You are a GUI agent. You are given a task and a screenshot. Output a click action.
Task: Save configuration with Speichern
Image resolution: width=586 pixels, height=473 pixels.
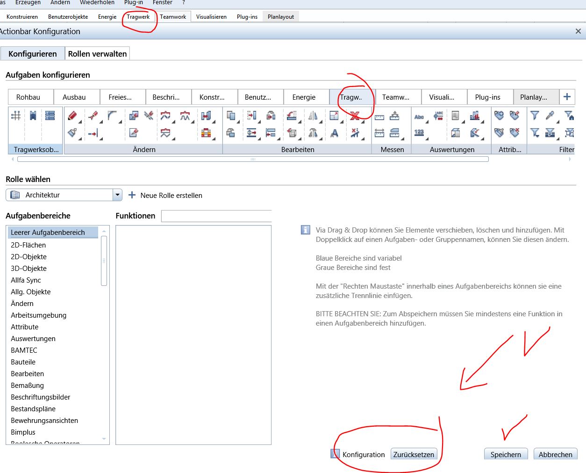click(x=505, y=454)
